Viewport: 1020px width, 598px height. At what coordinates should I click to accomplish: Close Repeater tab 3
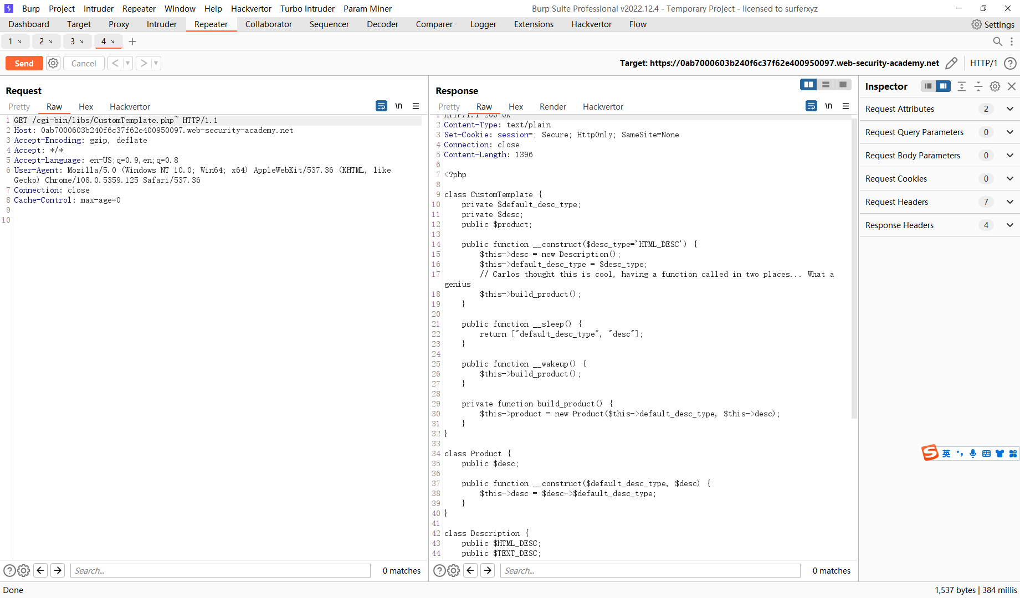point(81,42)
